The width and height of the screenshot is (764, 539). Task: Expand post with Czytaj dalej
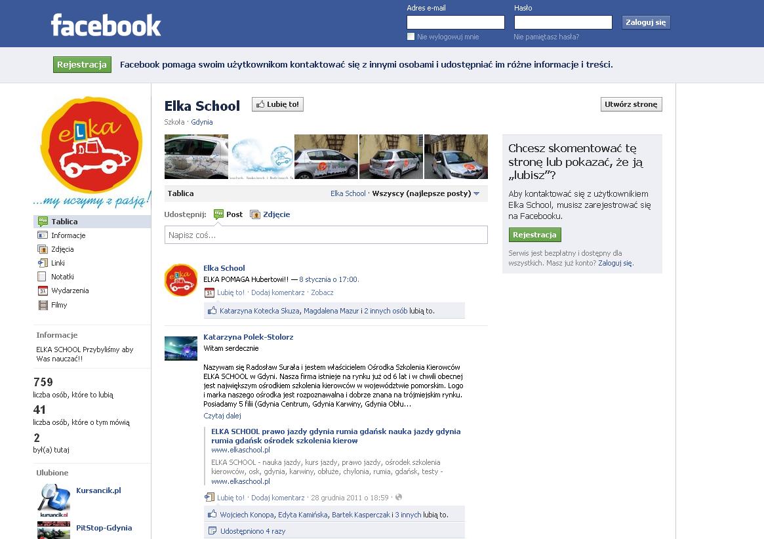pyautogui.click(x=222, y=416)
